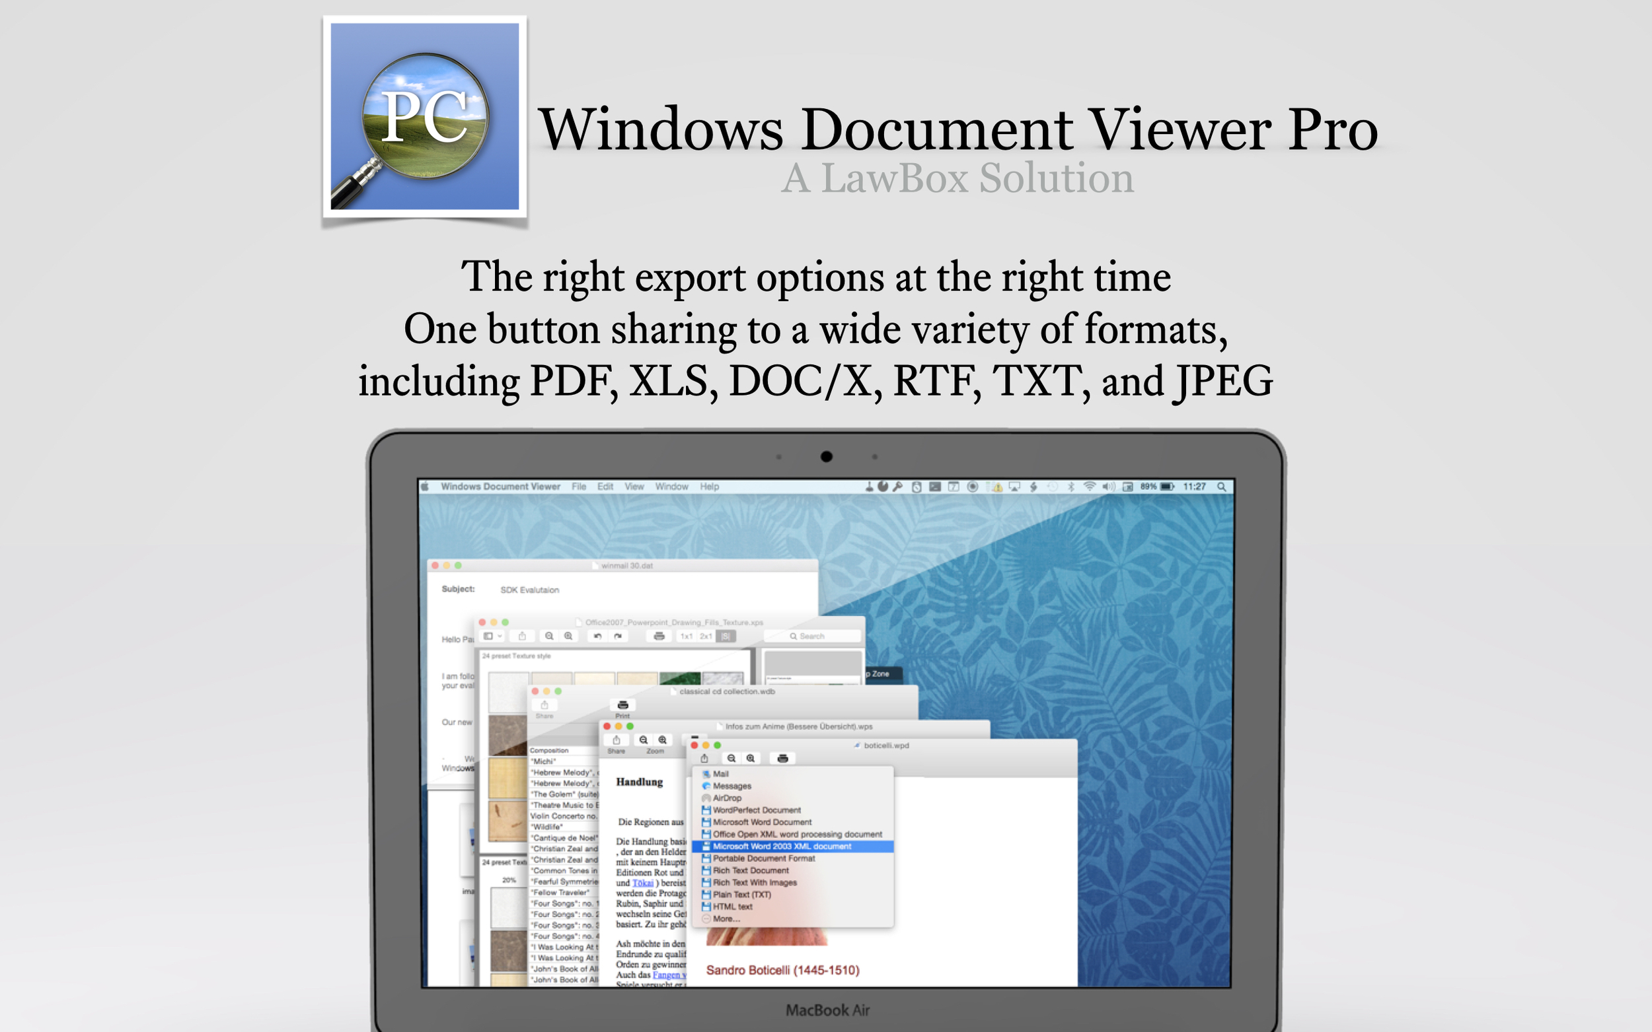Open the Edit menu
This screenshot has width=1652, height=1032.
(605, 487)
